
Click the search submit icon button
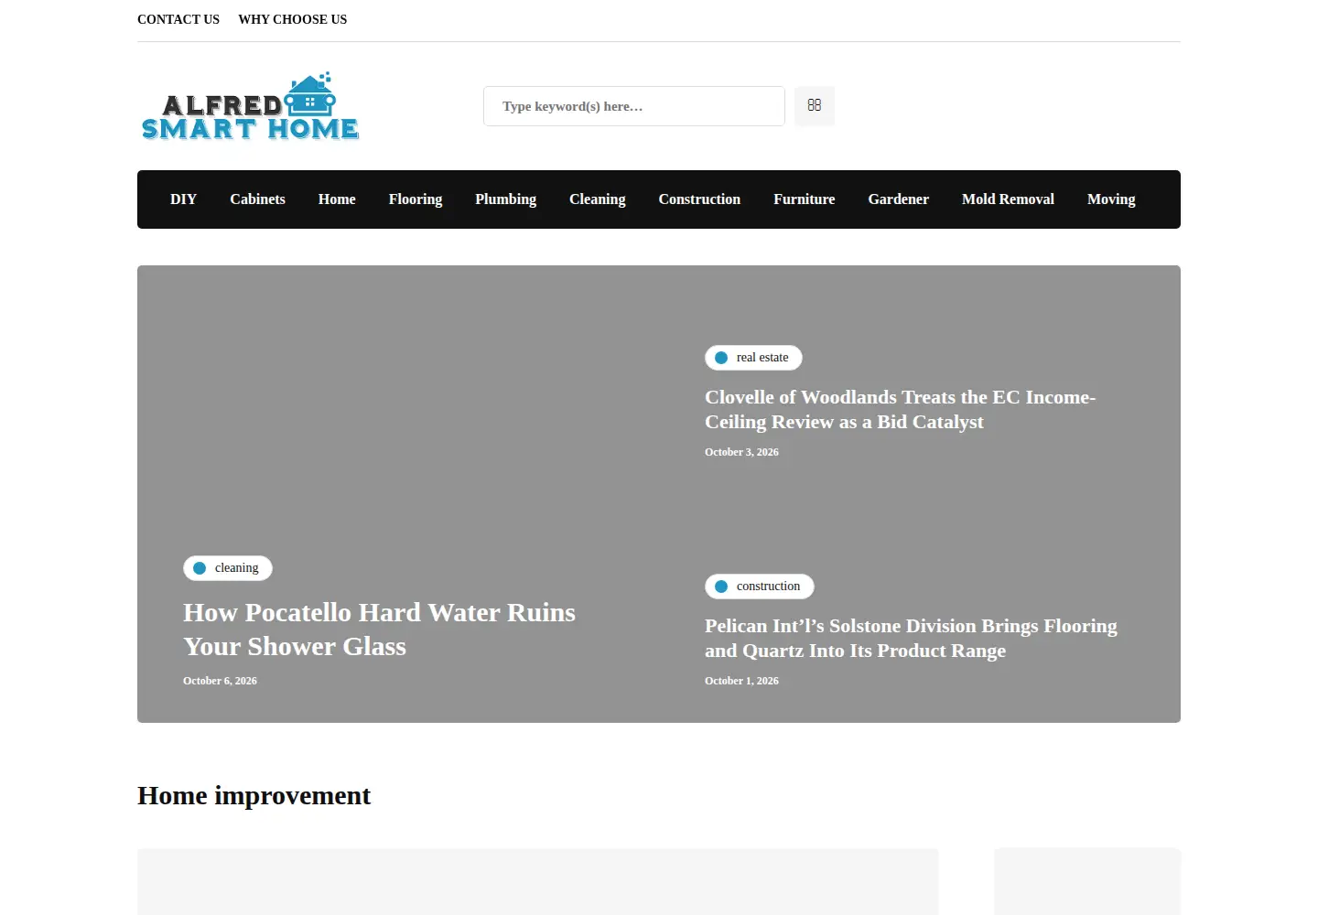814,106
